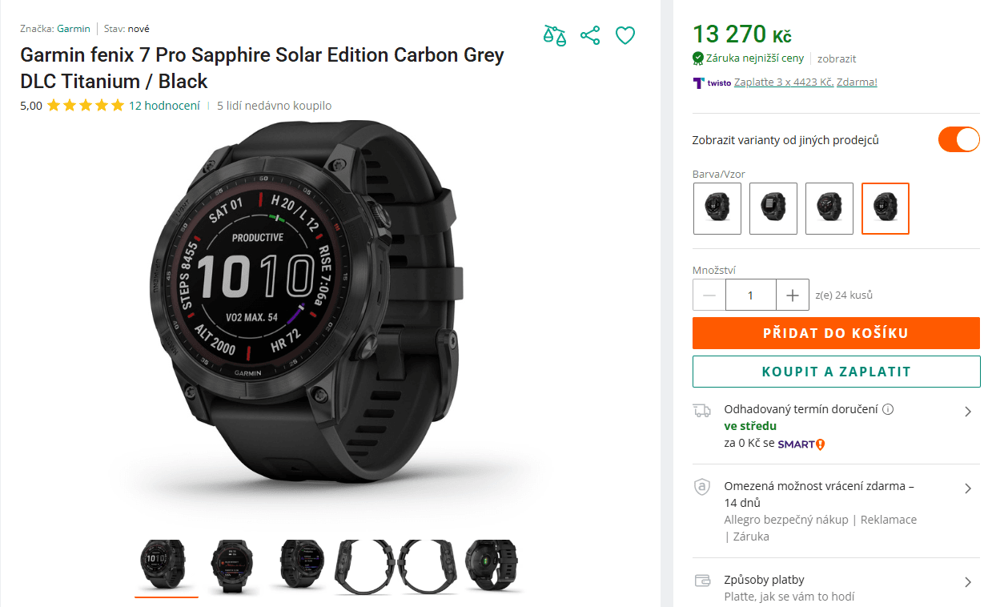Viewport: 992px width, 607px height.
Task: Click the green lowest price guarantee checkmark
Action: 697,58
